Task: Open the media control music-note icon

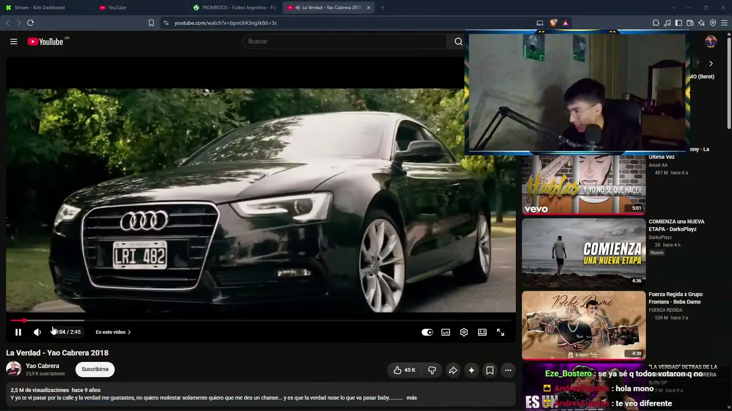Action: [x=667, y=23]
